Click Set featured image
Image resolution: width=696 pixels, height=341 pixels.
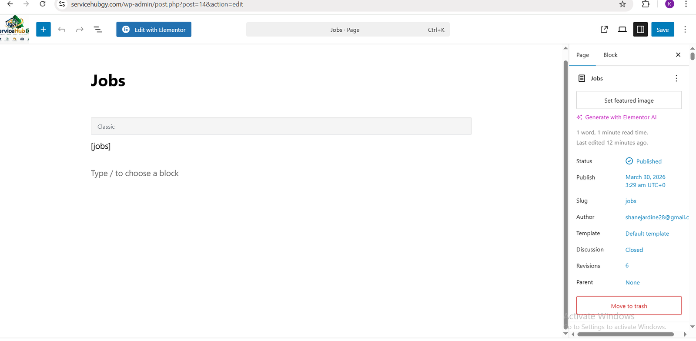[x=629, y=100]
